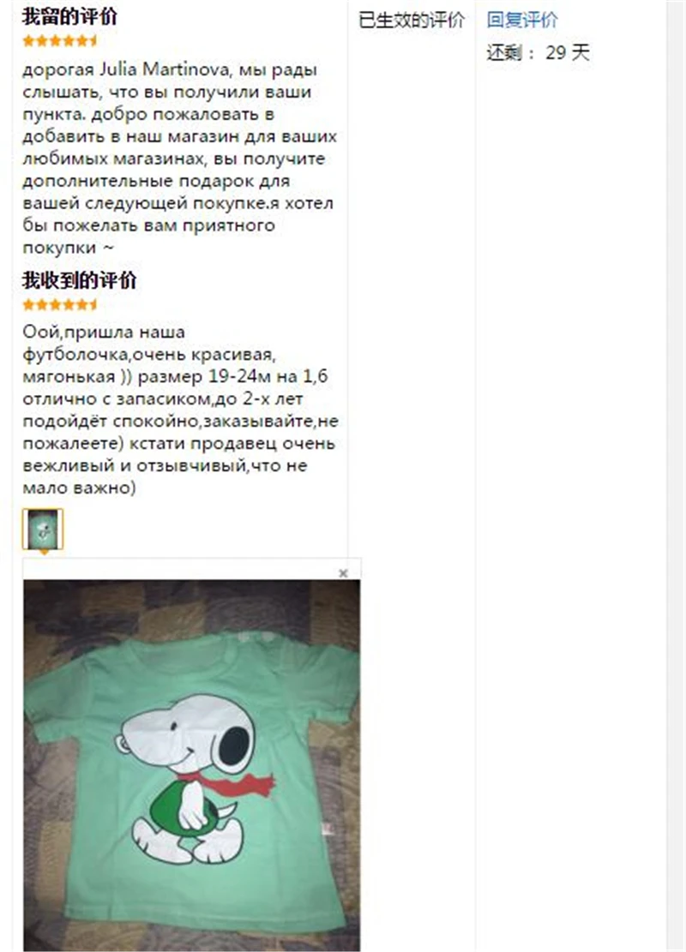Click the gray scrollbar strip at right
Viewport: 686px width, 952px height.
677,476
